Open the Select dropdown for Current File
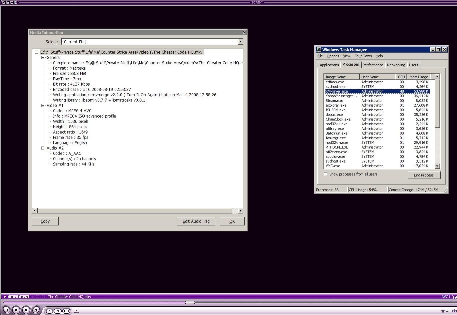The image size is (457, 315). (x=240, y=42)
